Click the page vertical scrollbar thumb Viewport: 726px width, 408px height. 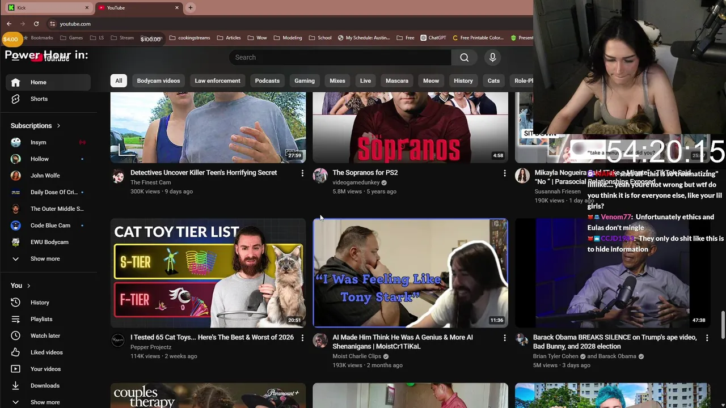pos(723,324)
